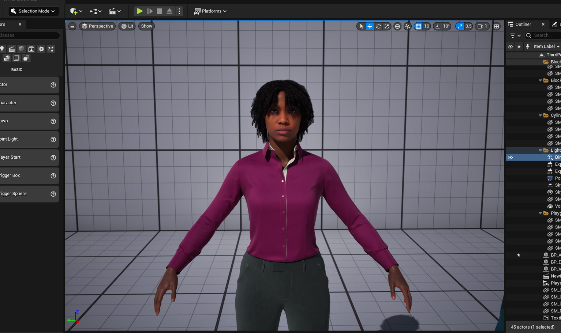Viewport: 561px width, 333px height.
Task: Select the Shapes category cube icon
Action: (22, 49)
